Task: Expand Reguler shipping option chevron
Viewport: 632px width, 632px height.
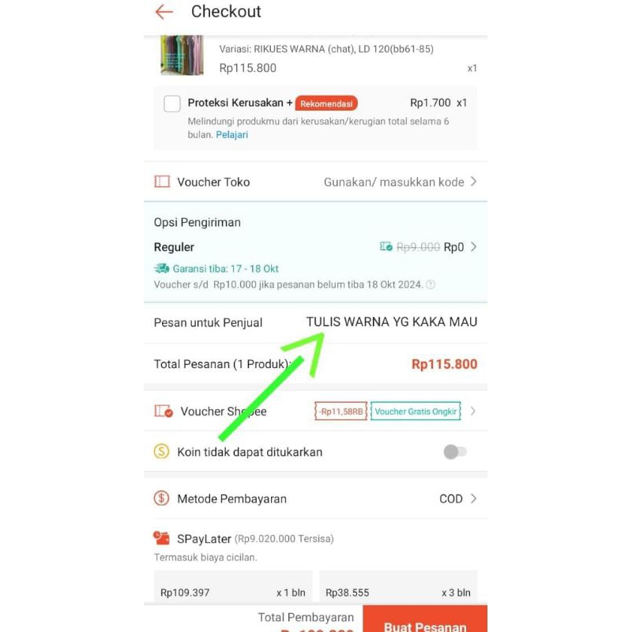Action: tap(473, 246)
